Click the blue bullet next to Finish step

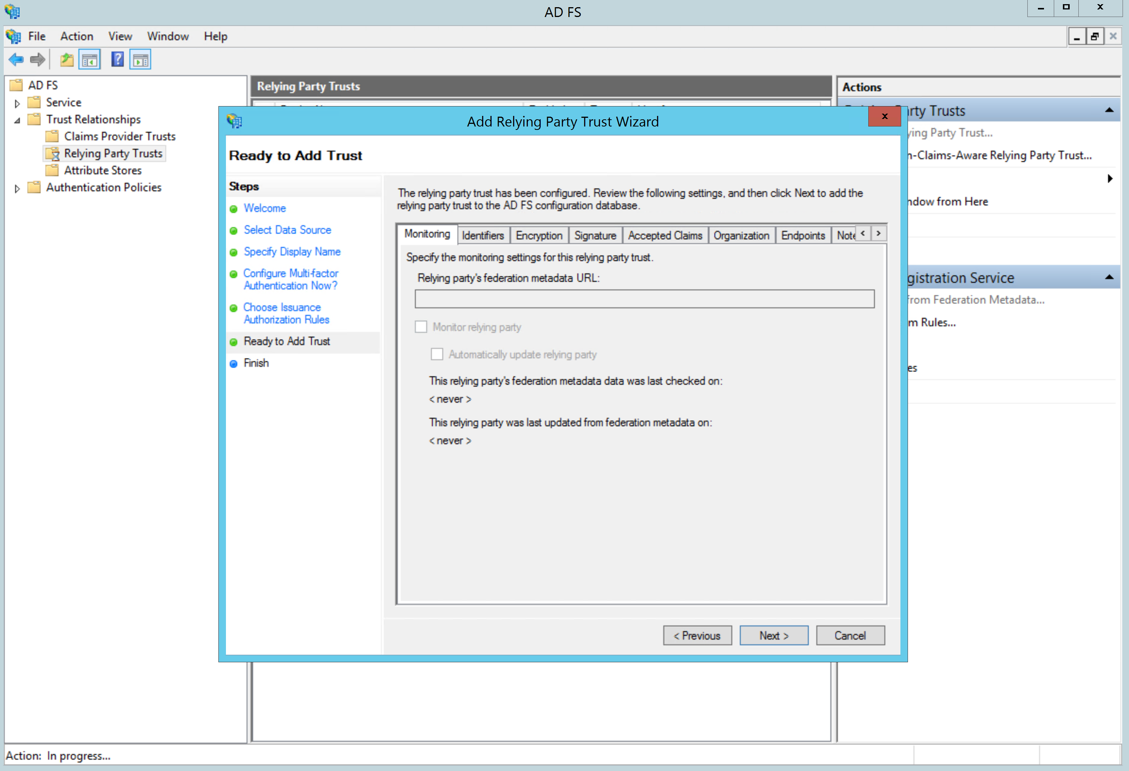coord(233,364)
